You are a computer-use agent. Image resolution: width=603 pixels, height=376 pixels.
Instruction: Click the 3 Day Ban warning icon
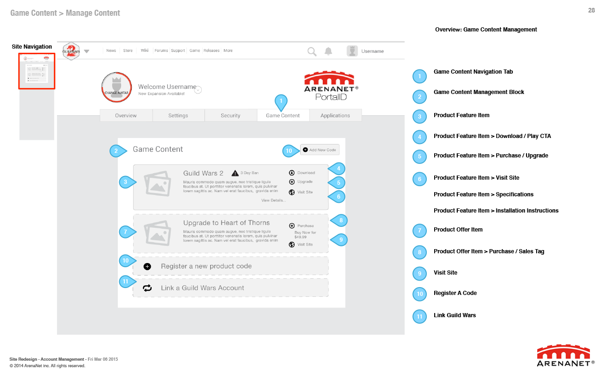[235, 173]
